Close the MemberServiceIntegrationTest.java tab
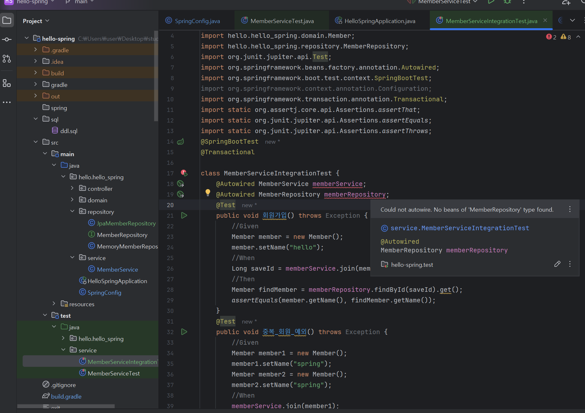The height and width of the screenshot is (413, 585). pos(545,20)
